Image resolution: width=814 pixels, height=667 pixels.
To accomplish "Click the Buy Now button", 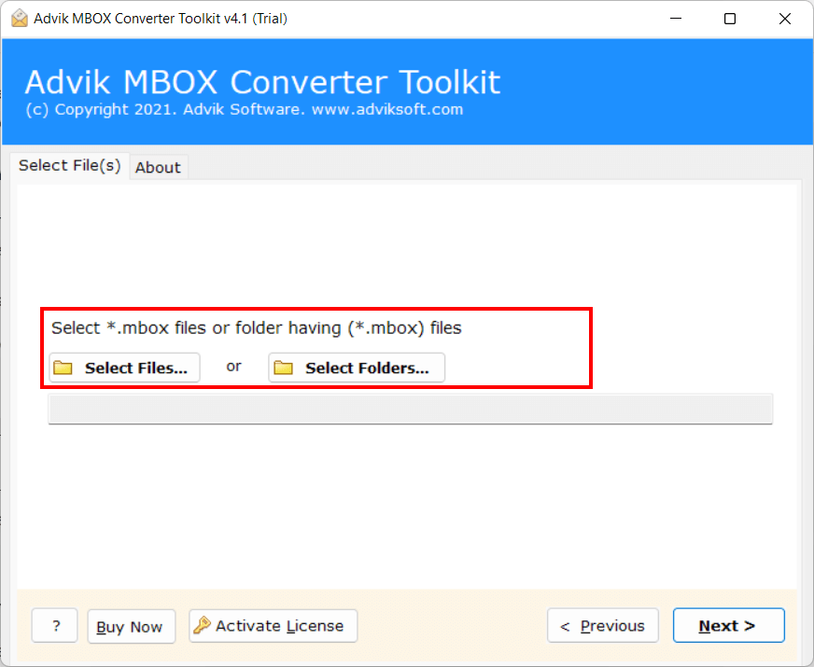I will point(132,626).
